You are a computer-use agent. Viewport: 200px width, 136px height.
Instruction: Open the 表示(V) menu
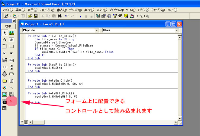[x=32, y=10]
